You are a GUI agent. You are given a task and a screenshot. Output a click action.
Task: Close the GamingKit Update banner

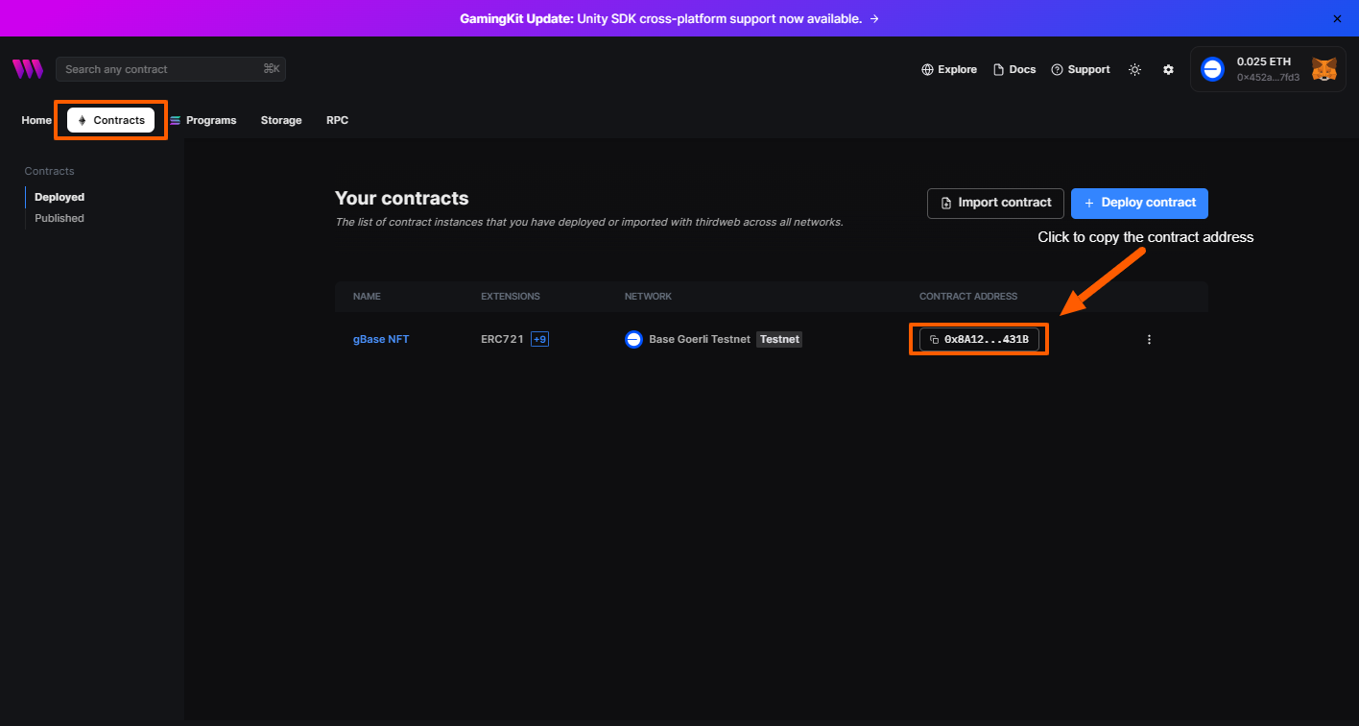coord(1337,18)
